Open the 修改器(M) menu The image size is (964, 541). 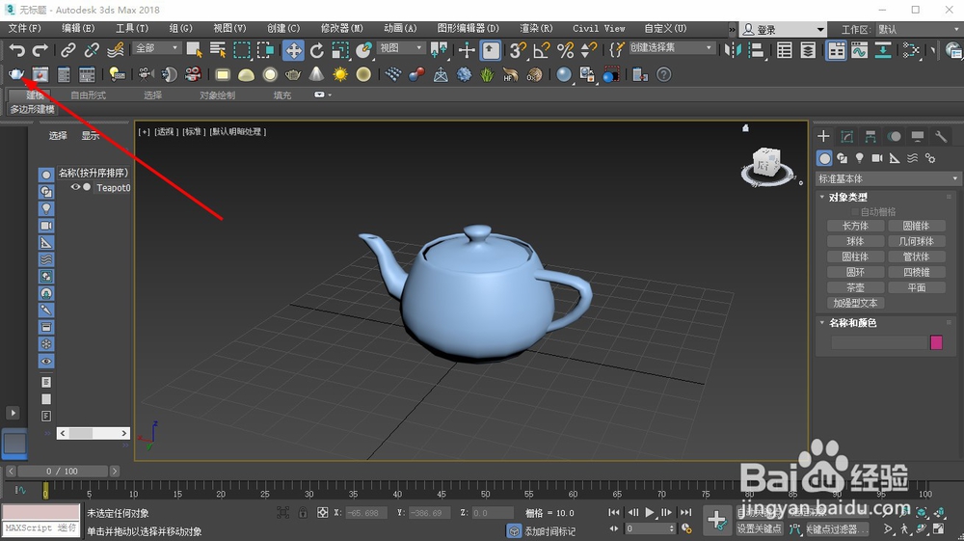point(342,28)
